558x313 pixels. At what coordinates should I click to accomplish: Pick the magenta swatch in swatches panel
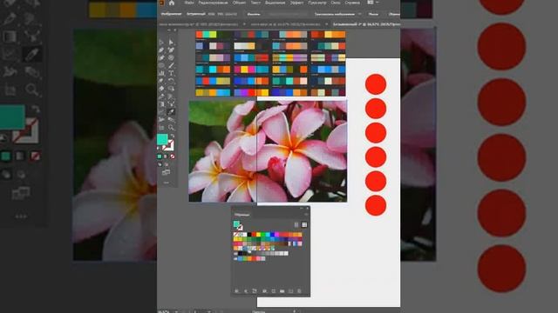click(277, 235)
